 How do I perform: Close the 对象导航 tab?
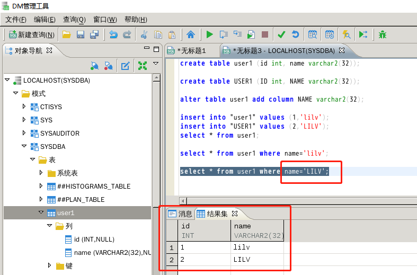pos(49,50)
